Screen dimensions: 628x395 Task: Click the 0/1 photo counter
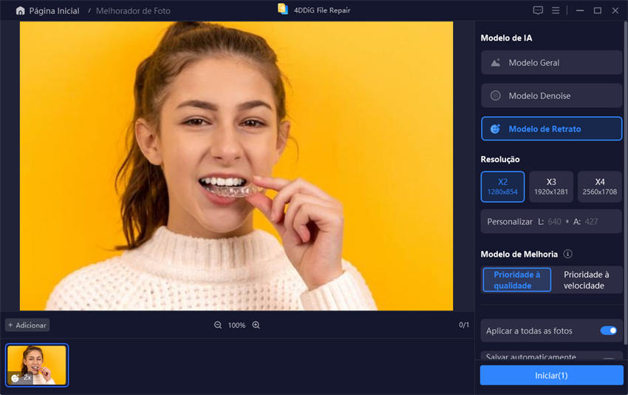tap(464, 325)
